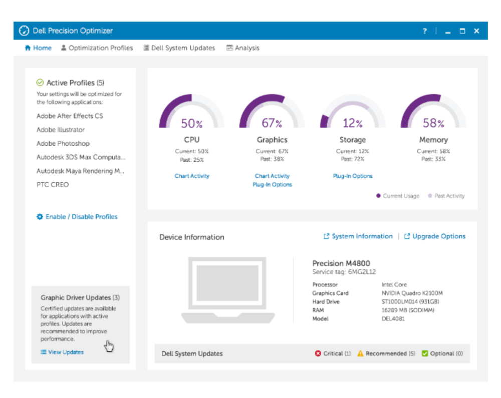Click the laptop device image
This screenshot has height=398, width=501.
[228, 290]
